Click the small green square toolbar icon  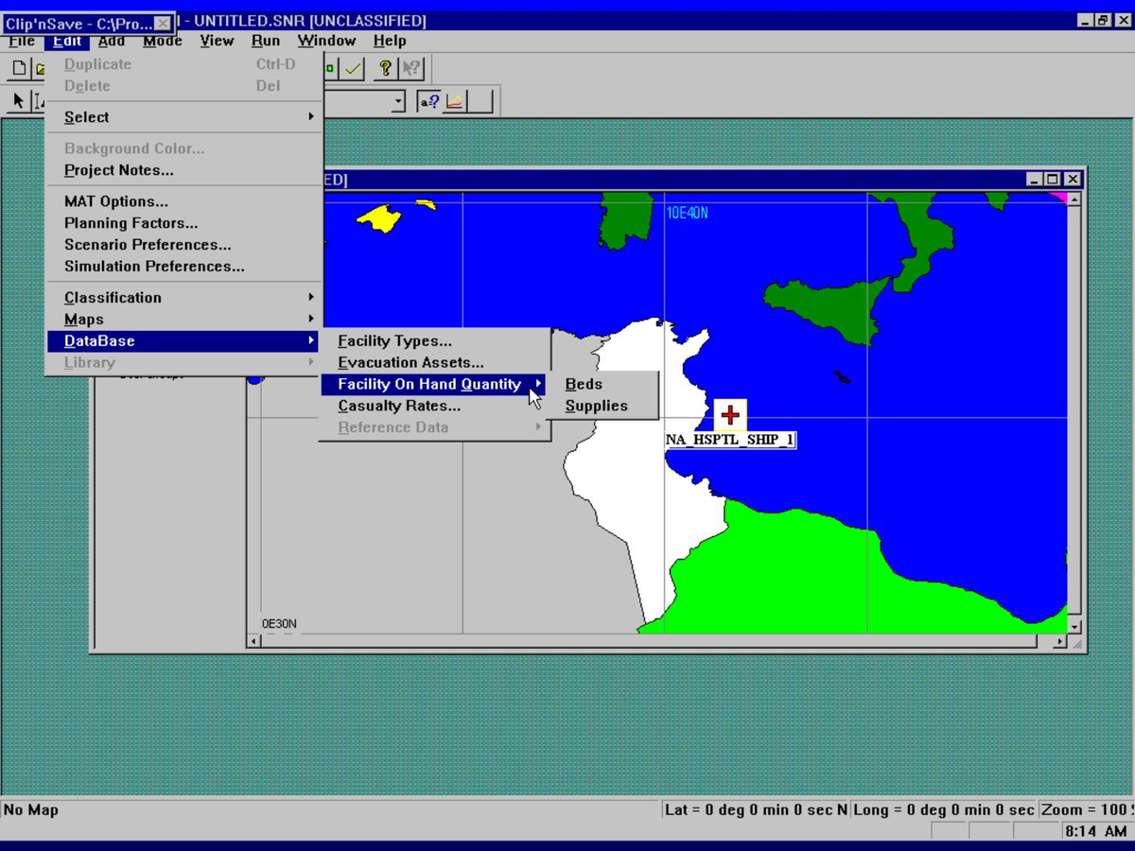pyautogui.click(x=330, y=69)
